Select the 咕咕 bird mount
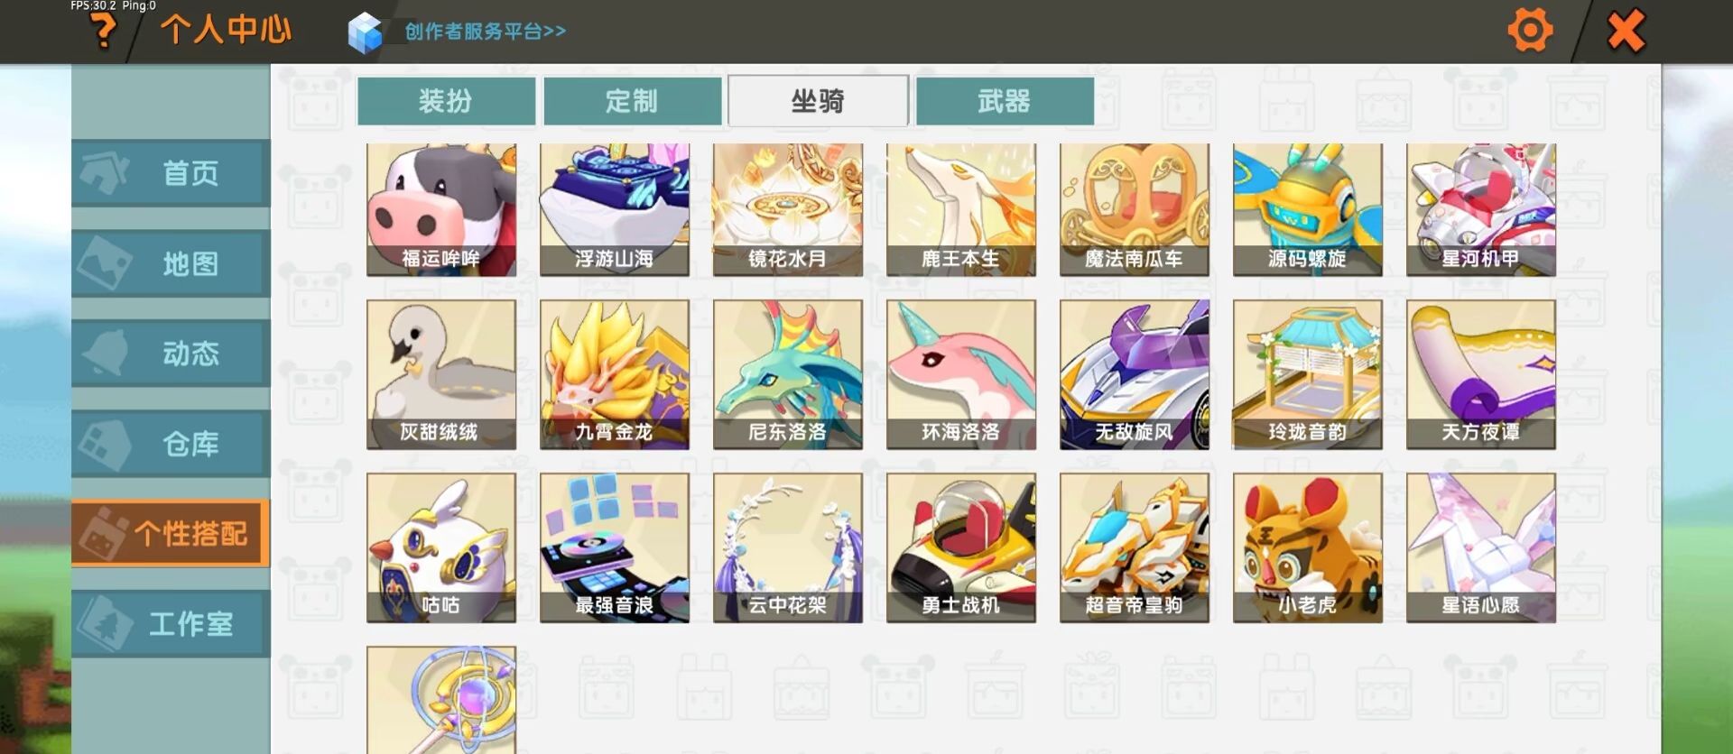The image size is (1733, 754). point(441,547)
